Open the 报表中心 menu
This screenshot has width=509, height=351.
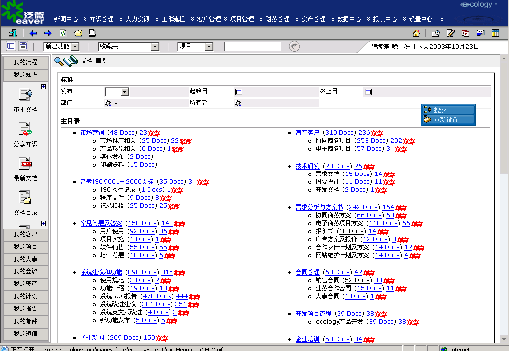coord(385,19)
